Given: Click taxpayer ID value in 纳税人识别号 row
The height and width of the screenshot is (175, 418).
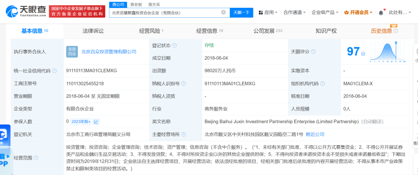Looking at the screenshot, I should point(230,84).
